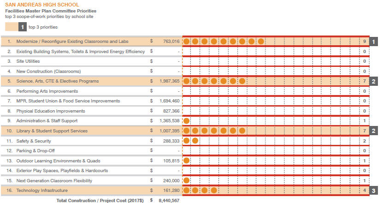Screen dimensions: 383x203
Task: Click the vote count 9 in Modernize row
Action: click(364, 42)
